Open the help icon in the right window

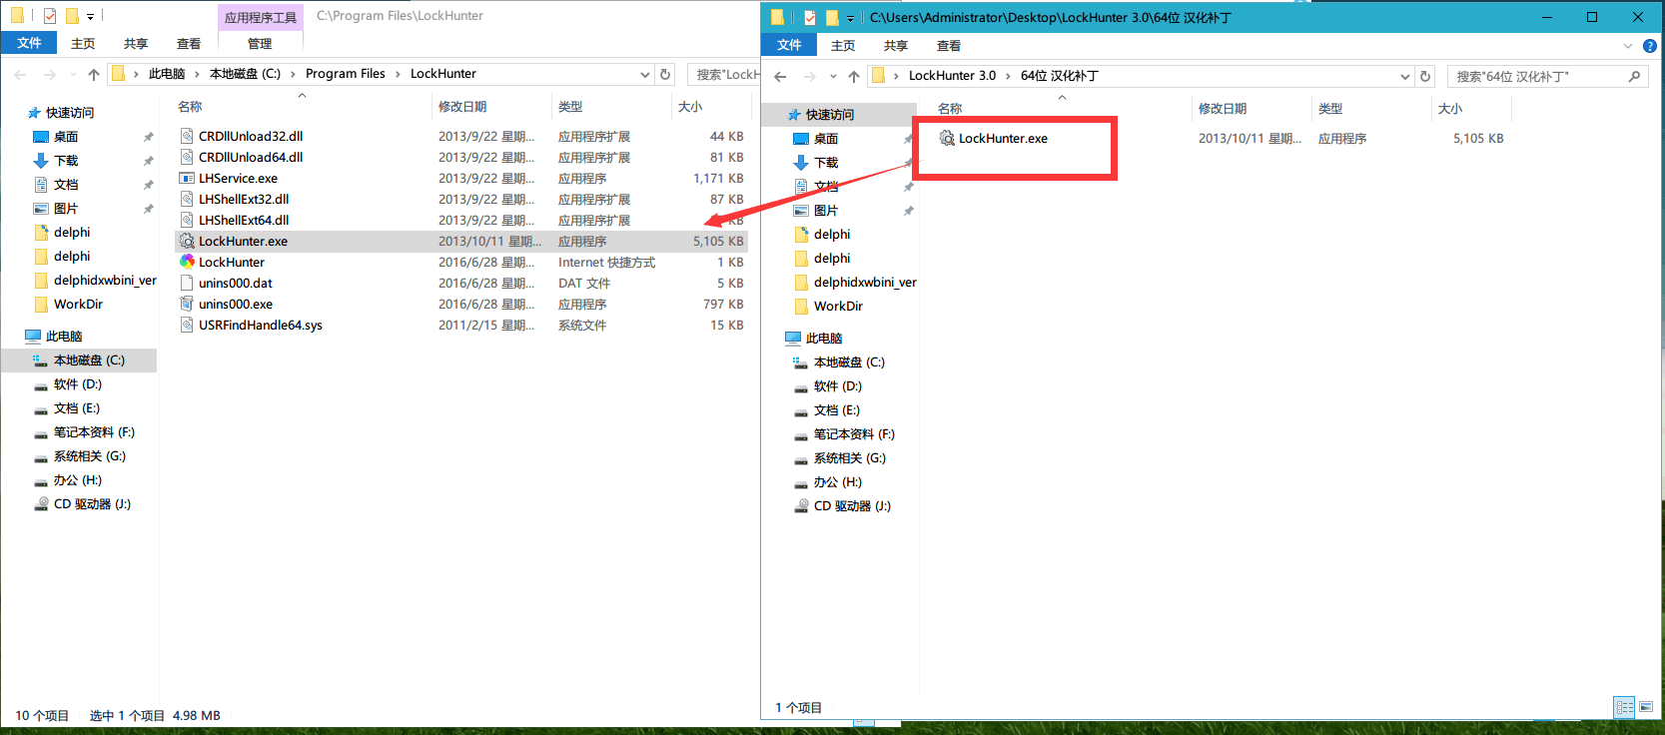tap(1649, 46)
